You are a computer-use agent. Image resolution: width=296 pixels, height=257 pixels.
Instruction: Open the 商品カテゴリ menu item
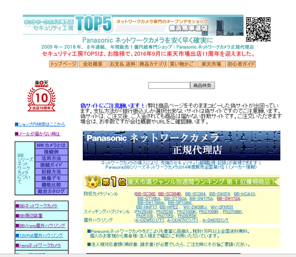coord(153,64)
